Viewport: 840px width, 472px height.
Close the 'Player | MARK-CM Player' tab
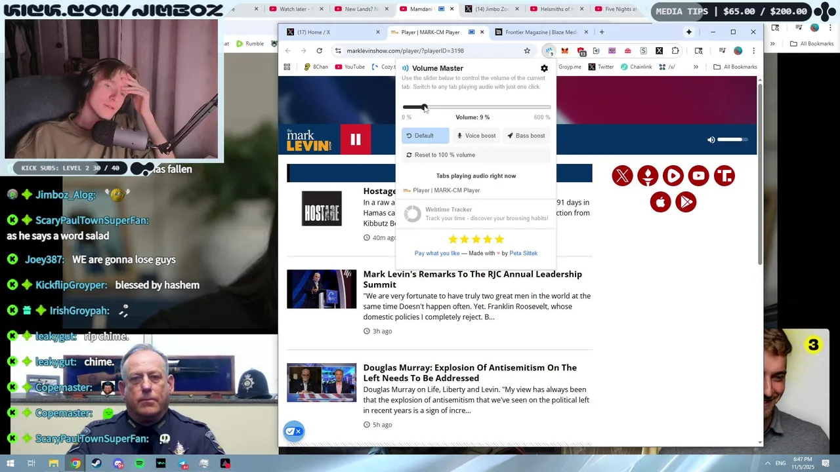[x=482, y=32]
